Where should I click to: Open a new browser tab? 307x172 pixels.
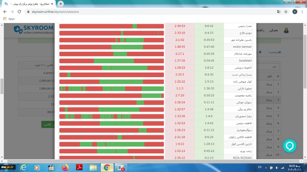61,4
